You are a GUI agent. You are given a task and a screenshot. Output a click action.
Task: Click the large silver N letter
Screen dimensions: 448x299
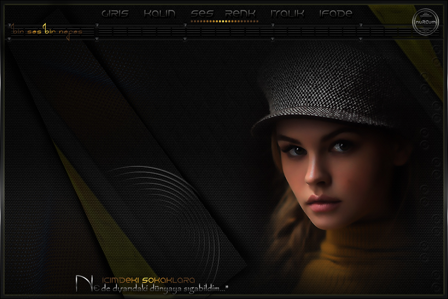click(82, 284)
